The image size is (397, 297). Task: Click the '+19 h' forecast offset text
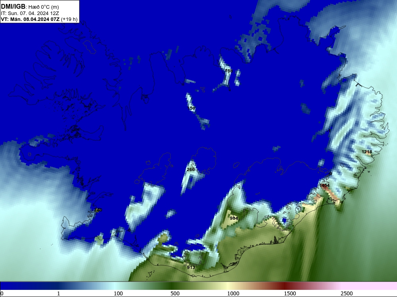click(69, 19)
